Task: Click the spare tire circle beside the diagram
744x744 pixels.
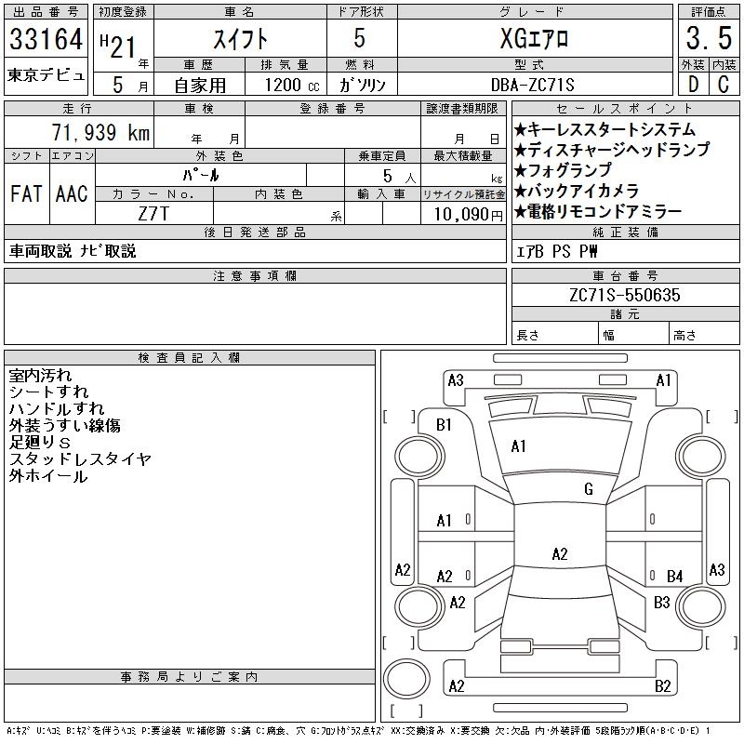Action: click(x=405, y=681)
